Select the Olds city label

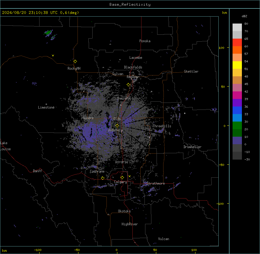[x=117, y=119]
